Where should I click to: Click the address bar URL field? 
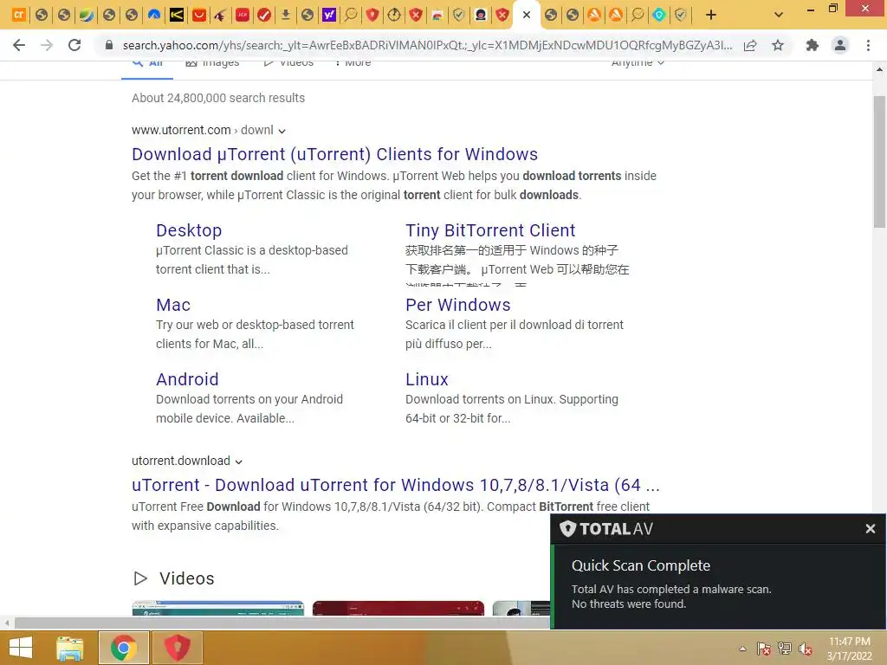pos(427,45)
